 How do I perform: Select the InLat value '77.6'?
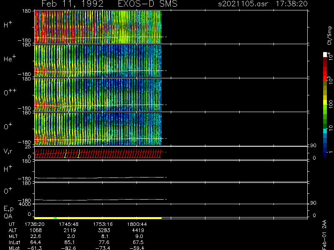[104, 242]
